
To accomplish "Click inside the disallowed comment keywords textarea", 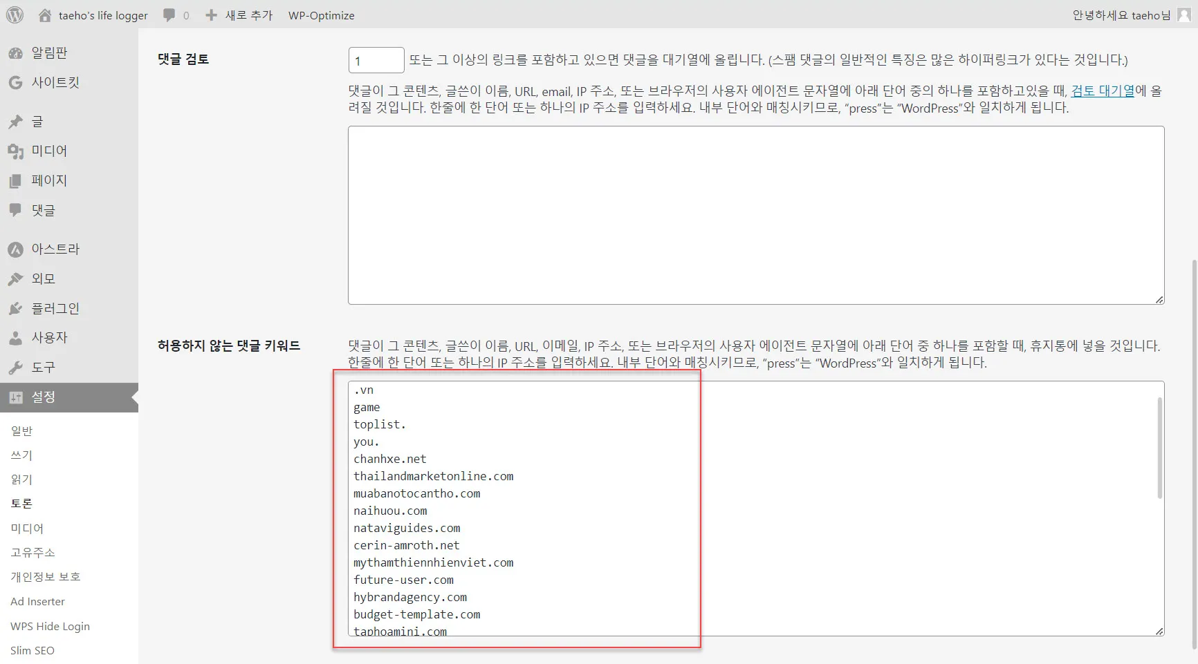I will (756, 509).
